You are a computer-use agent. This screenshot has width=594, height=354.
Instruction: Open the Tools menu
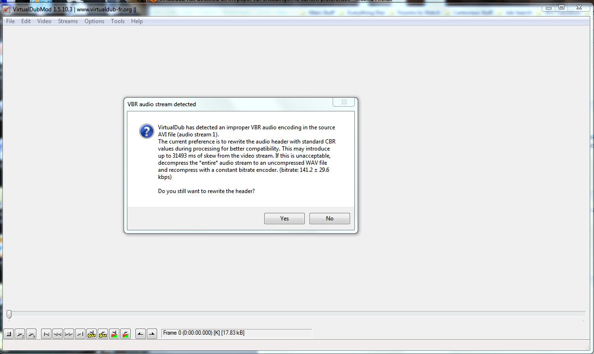[x=118, y=21]
